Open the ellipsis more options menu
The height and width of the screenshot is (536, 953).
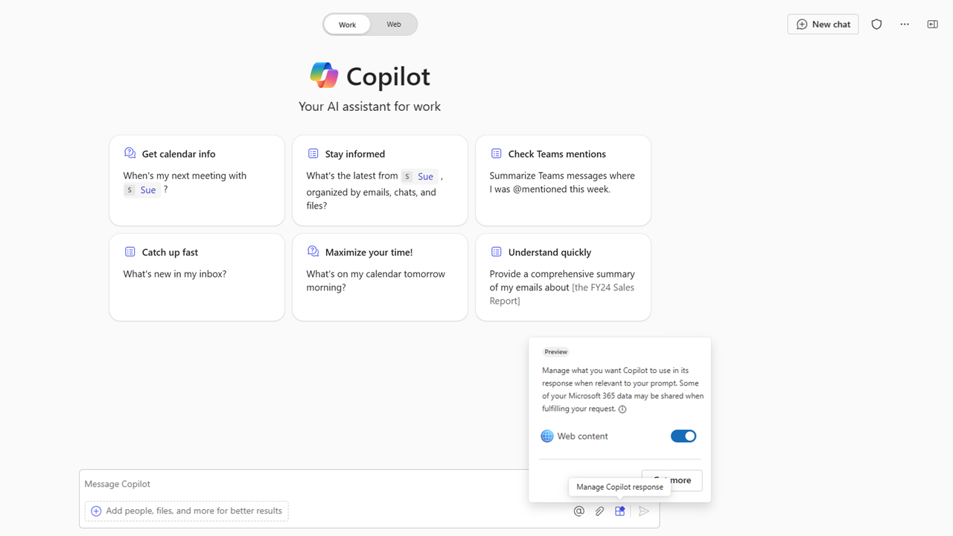coord(905,24)
